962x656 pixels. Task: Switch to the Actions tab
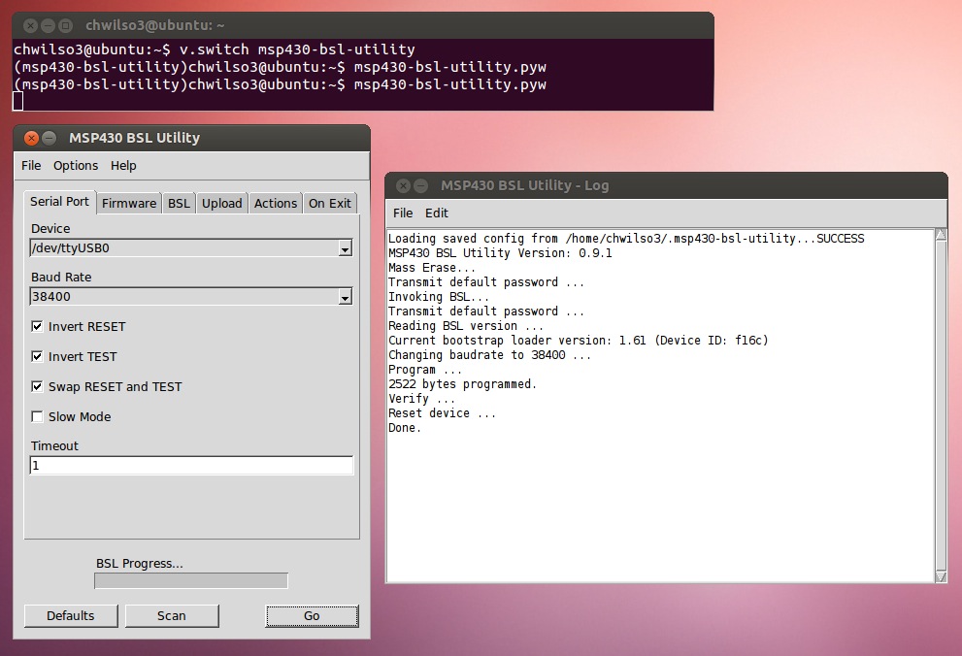point(276,204)
